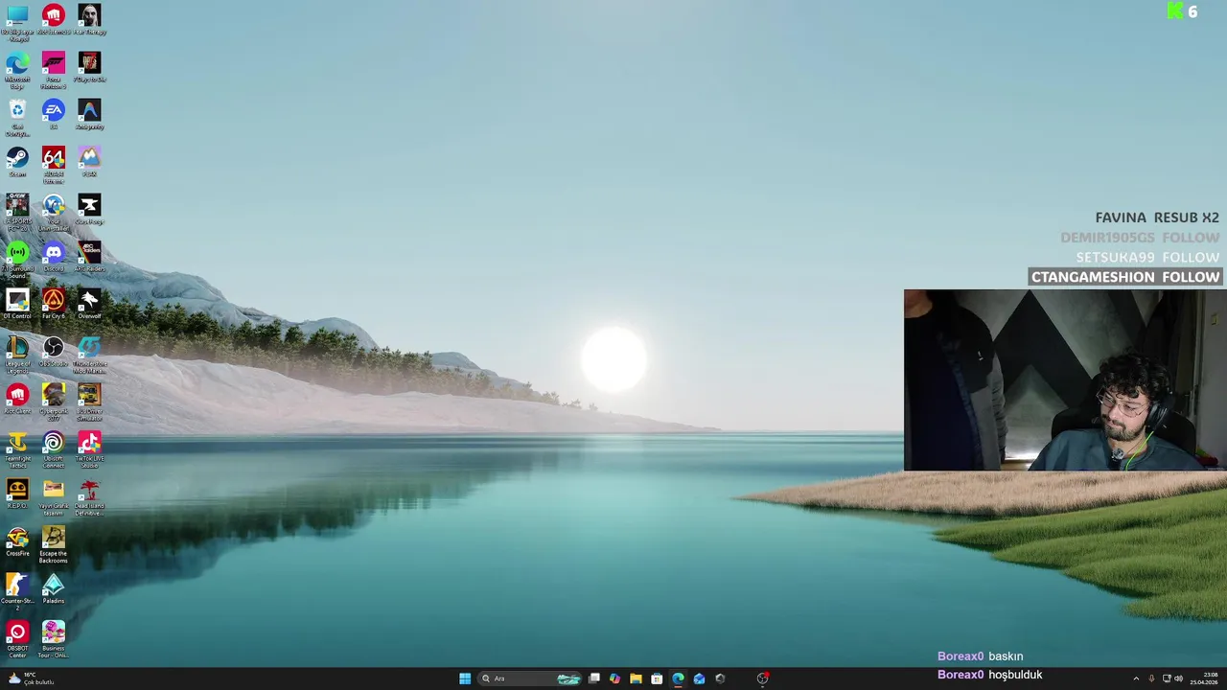Open the ARC Raiders shortcut
Image resolution: width=1227 pixels, height=690 pixels.
click(89, 255)
